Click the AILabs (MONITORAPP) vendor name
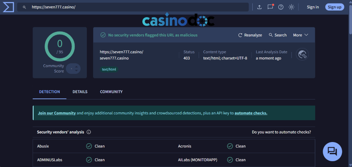The image size is (352, 167). (x=198, y=160)
